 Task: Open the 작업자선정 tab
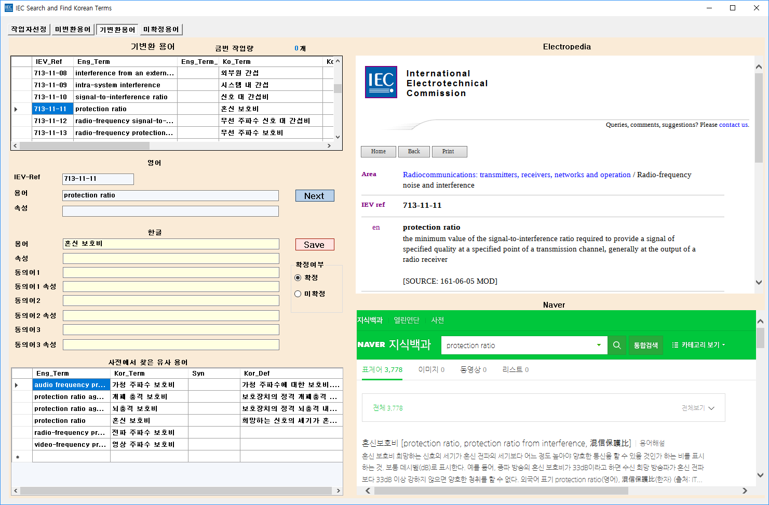(29, 30)
